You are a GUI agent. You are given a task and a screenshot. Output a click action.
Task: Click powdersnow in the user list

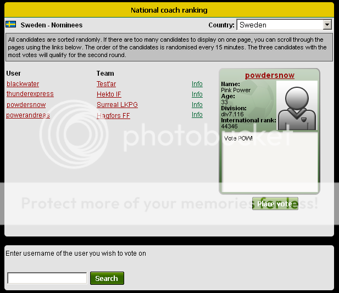coord(26,105)
